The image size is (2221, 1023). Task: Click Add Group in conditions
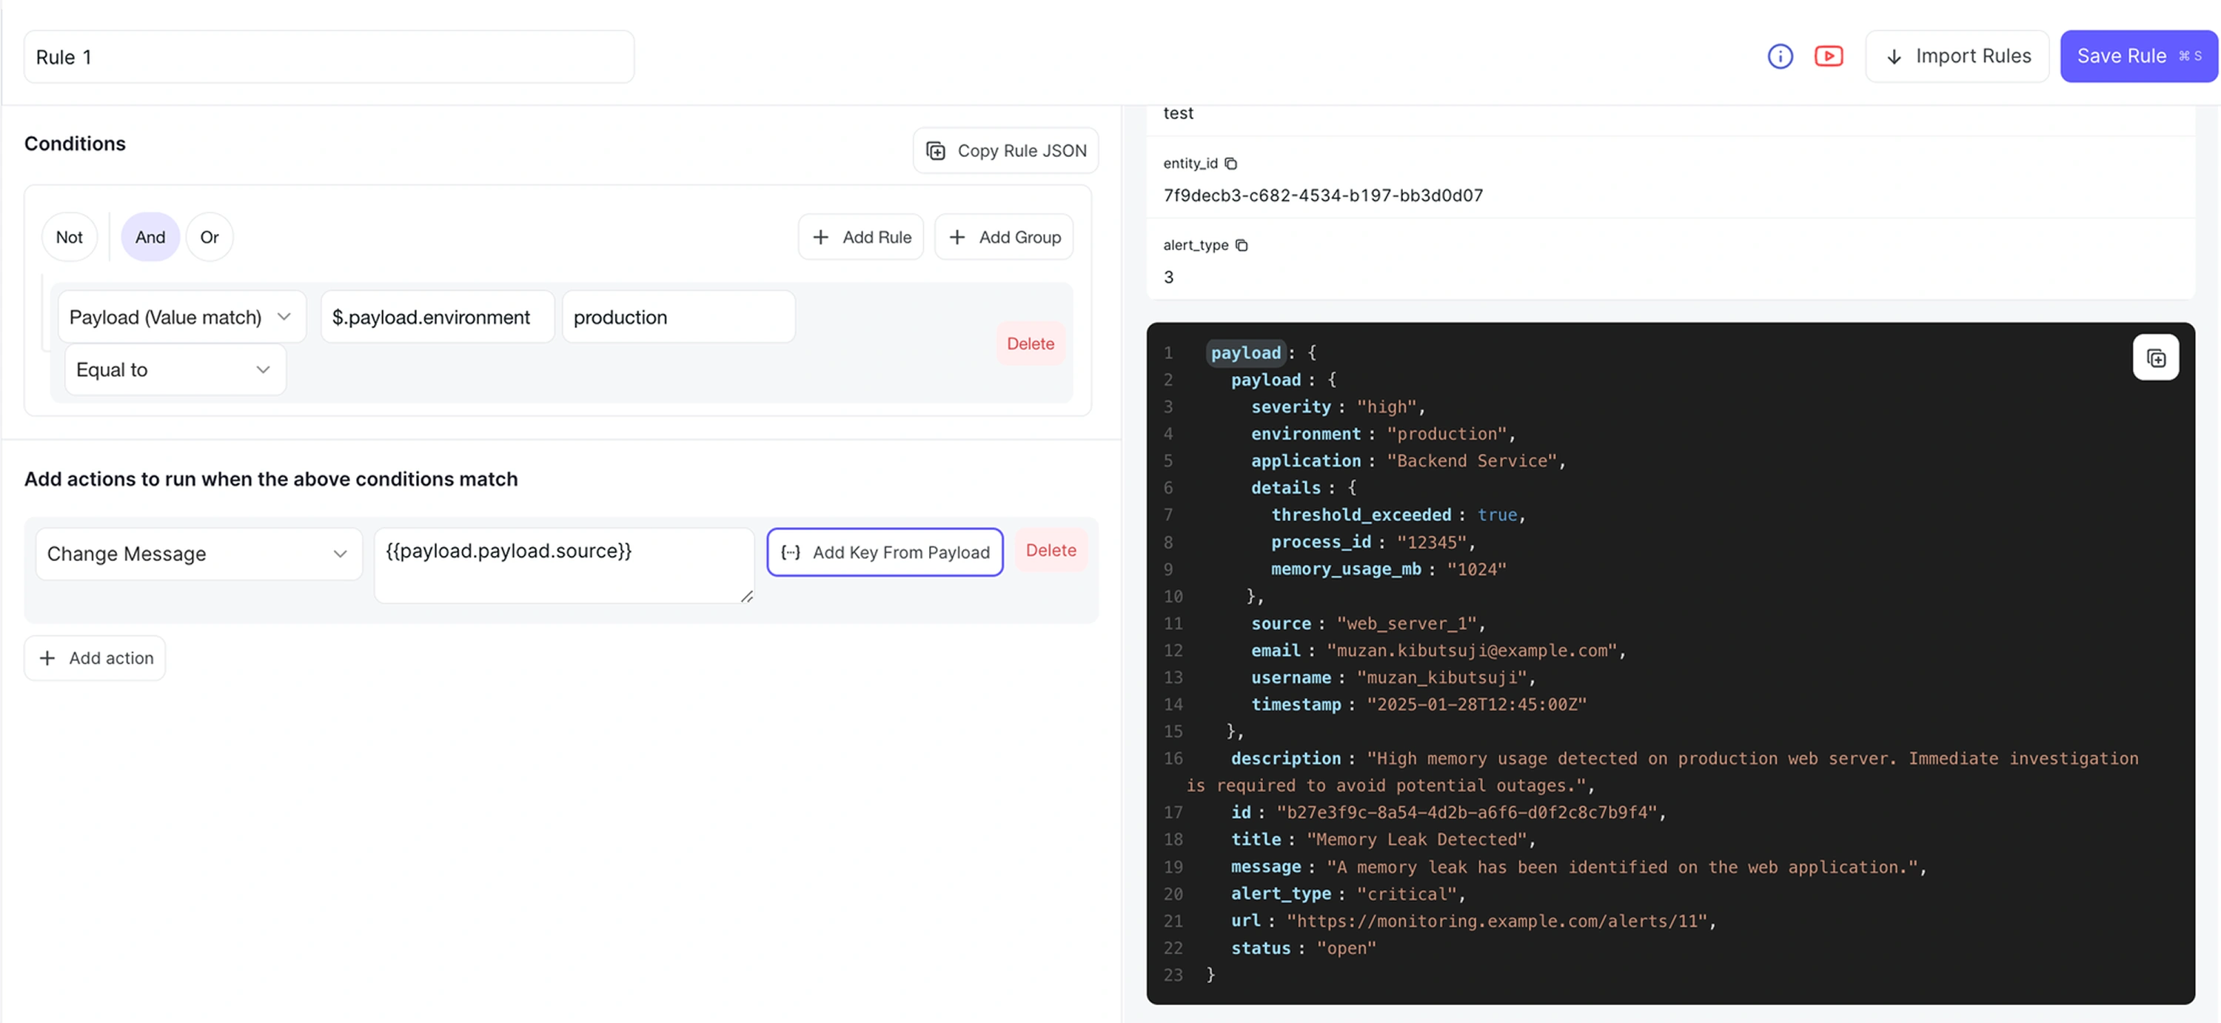click(x=1004, y=237)
